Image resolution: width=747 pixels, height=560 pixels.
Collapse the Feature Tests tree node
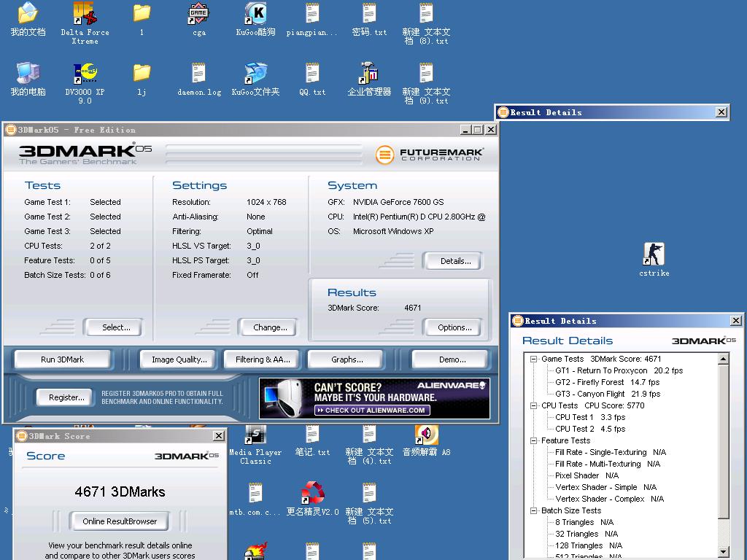(x=533, y=440)
